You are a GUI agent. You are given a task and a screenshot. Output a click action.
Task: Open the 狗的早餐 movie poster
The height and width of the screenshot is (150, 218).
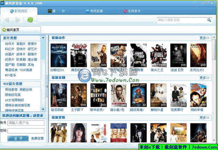(198, 95)
